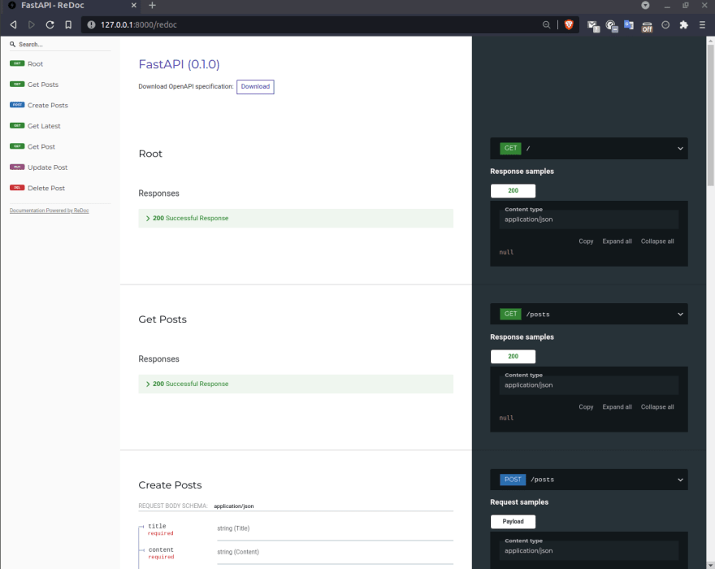Open content type dropdown under POST /posts sample
This screenshot has width=715, height=569.
[x=589, y=551]
